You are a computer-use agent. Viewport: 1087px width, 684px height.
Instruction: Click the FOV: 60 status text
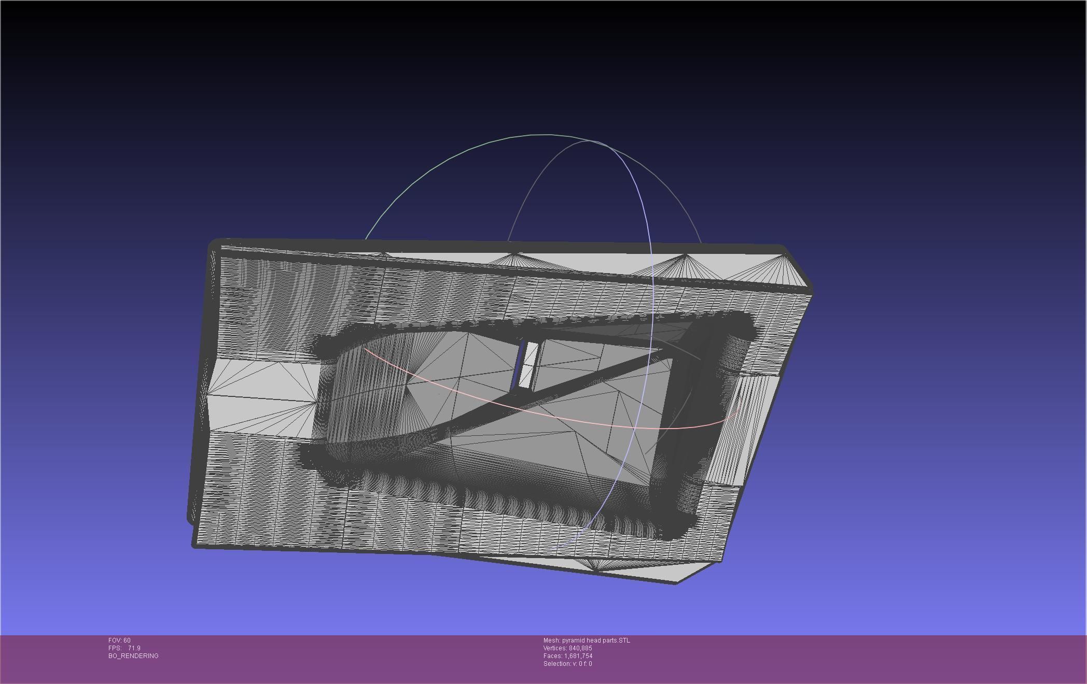click(x=119, y=640)
